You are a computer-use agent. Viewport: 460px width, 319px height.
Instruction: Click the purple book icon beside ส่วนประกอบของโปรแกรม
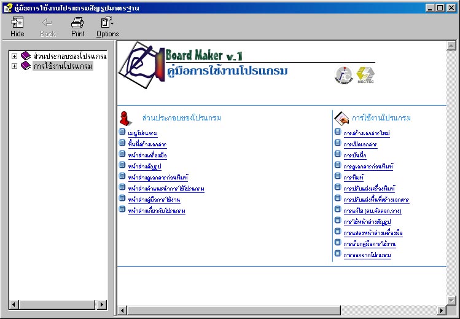click(26, 55)
